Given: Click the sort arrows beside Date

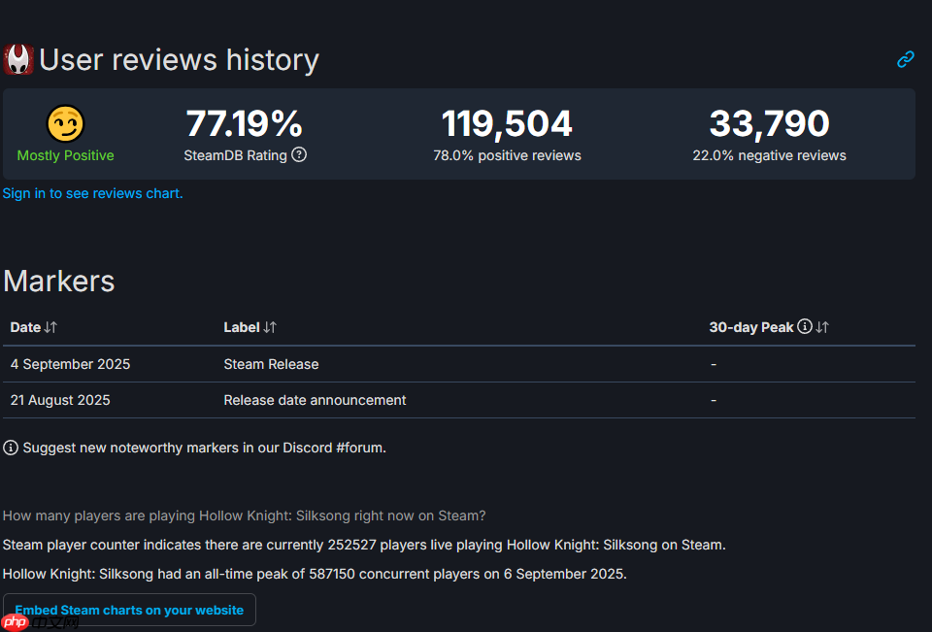Looking at the screenshot, I should tap(50, 327).
